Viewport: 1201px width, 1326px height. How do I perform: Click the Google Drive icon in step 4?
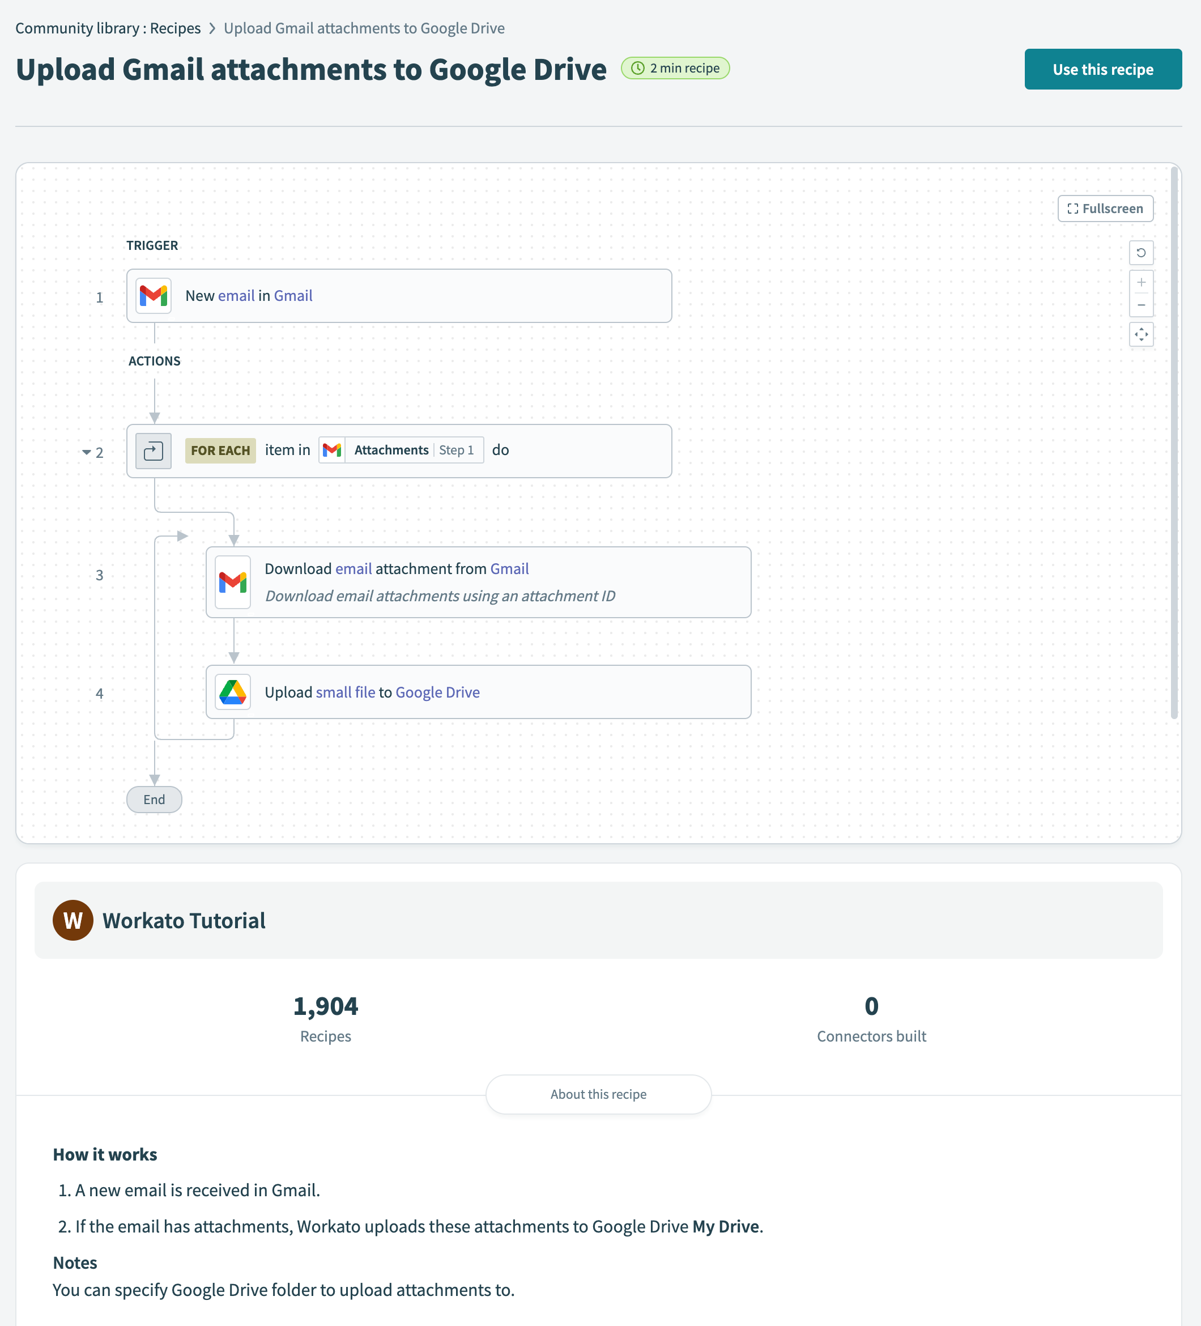coord(233,692)
